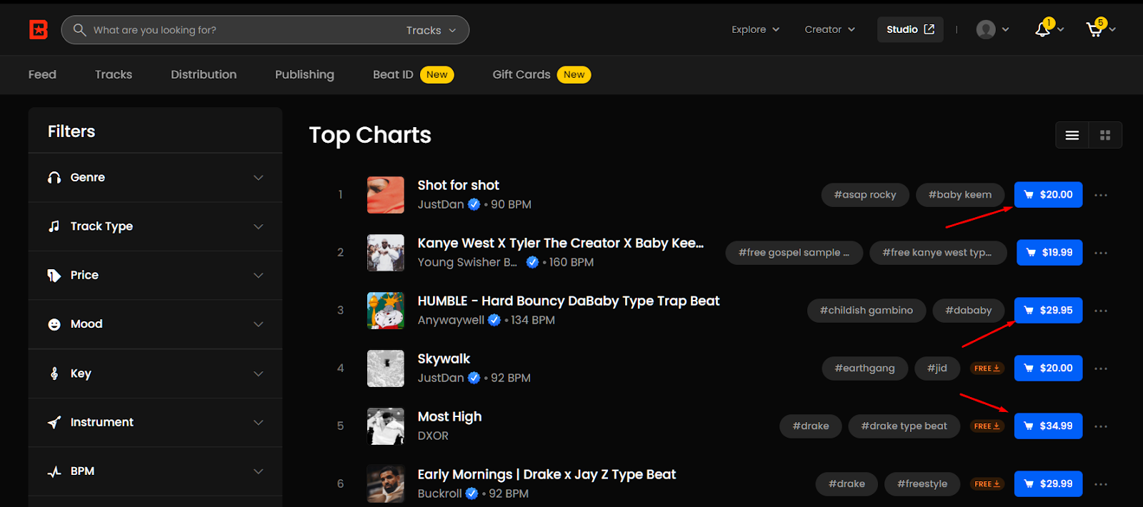
Task: Expand the Mood filter
Action: (155, 324)
